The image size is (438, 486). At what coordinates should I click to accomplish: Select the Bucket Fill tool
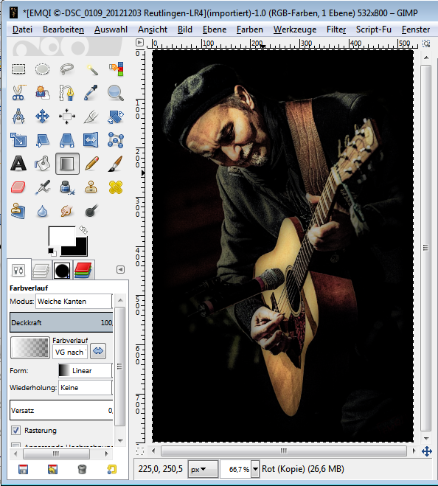point(43,164)
